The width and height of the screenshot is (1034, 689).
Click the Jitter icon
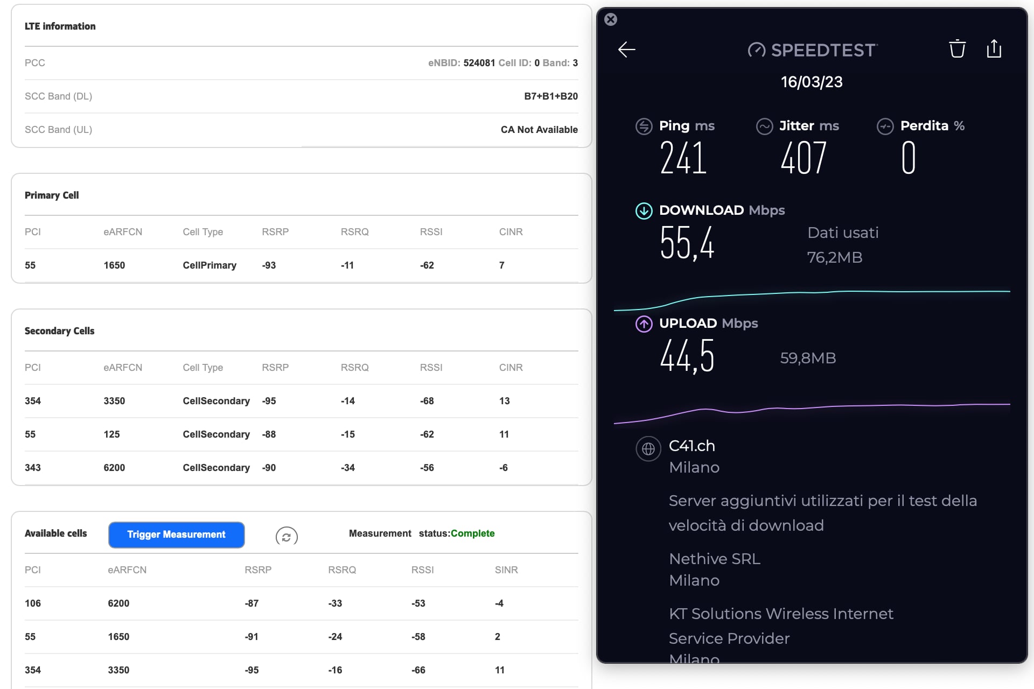click(x=764, y=126)
